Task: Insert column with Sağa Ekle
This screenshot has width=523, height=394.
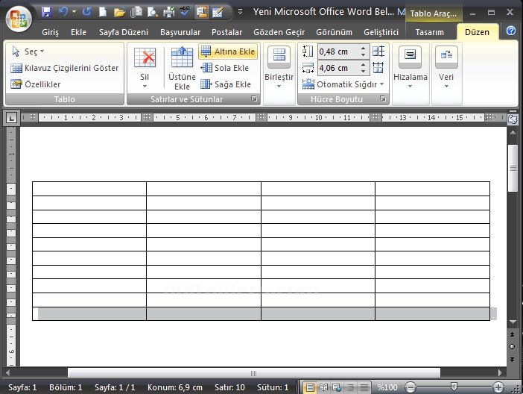Action: tap(226, 84)
